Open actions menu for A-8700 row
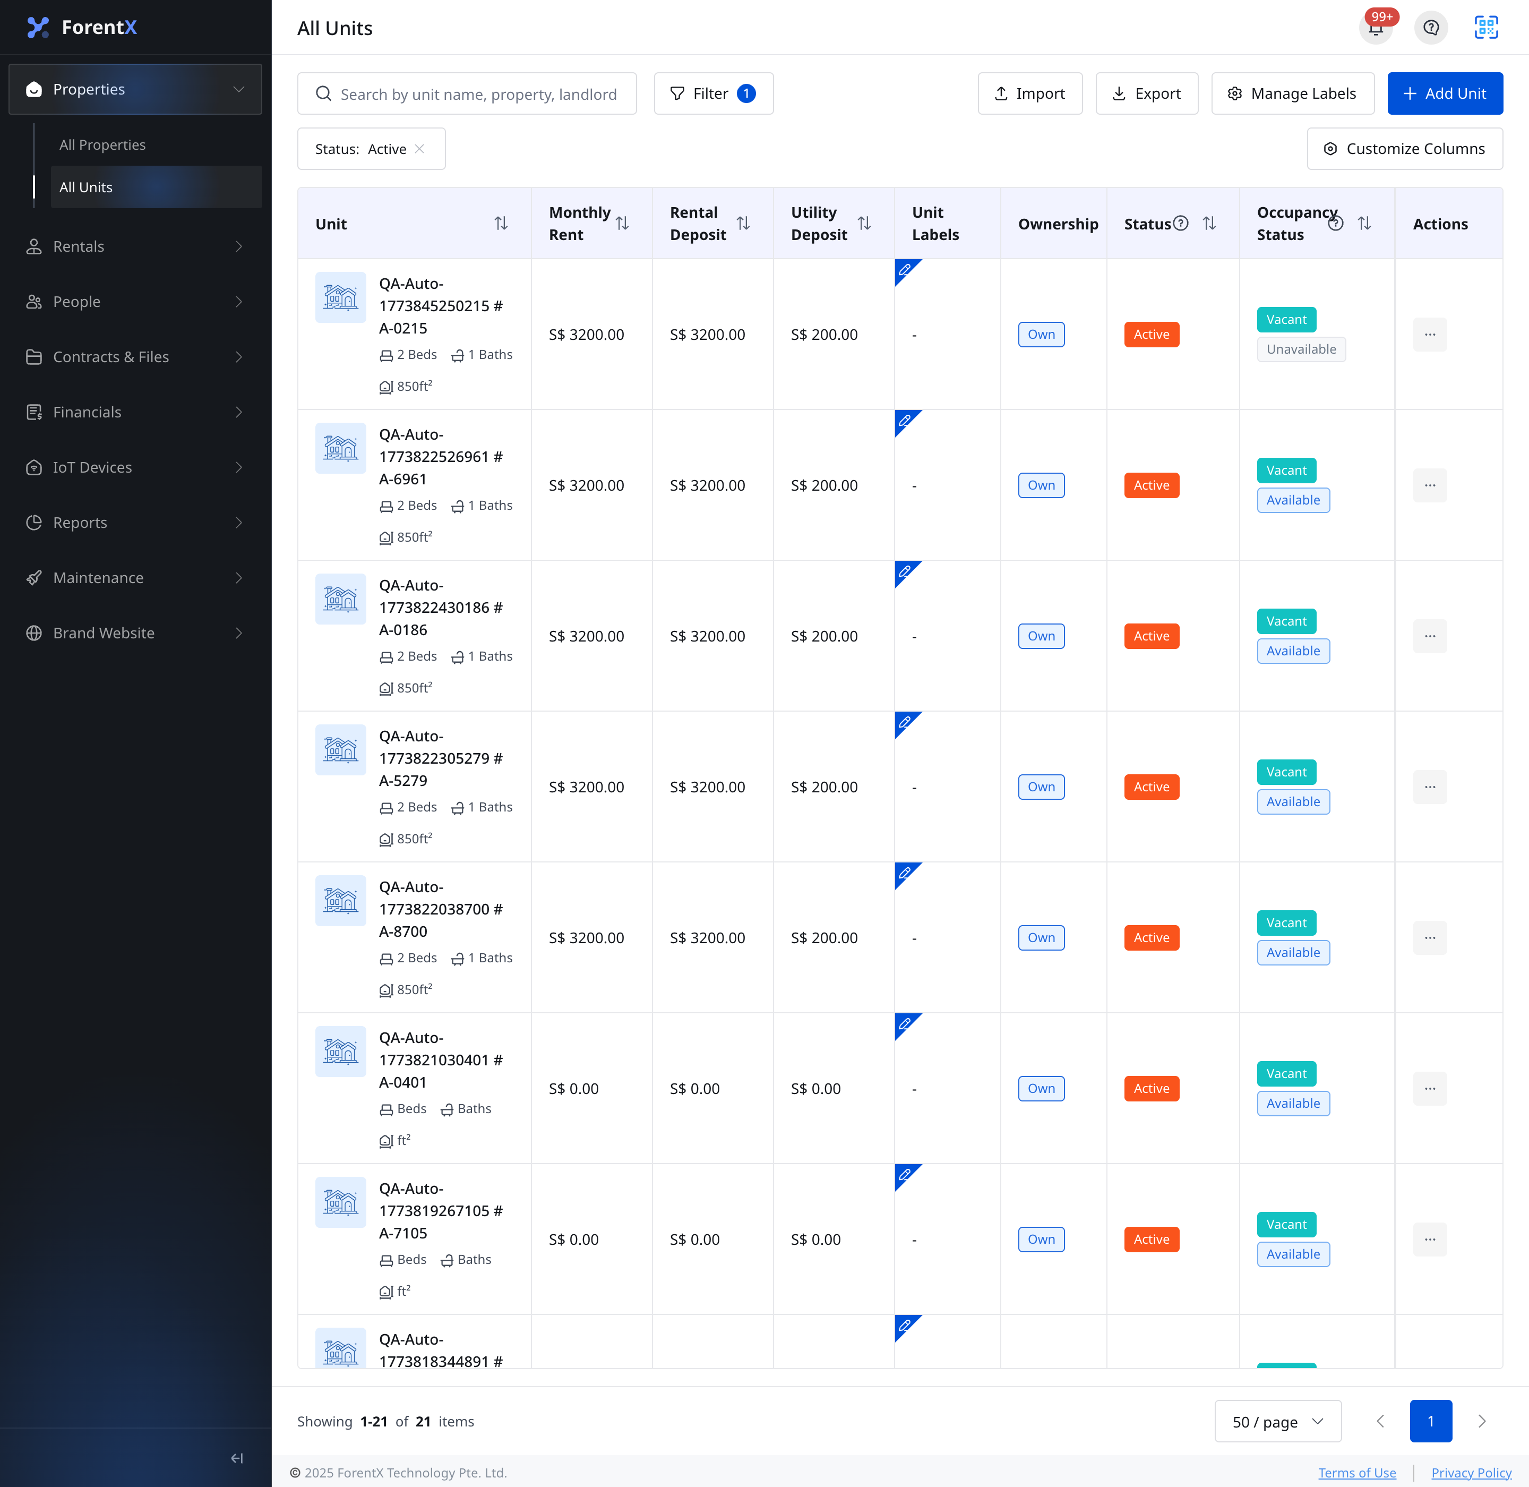The width and height of the screenshot is (1529, 1487). [1430, 937]
